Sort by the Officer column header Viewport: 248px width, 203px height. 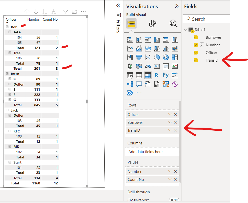click(11, 19)
